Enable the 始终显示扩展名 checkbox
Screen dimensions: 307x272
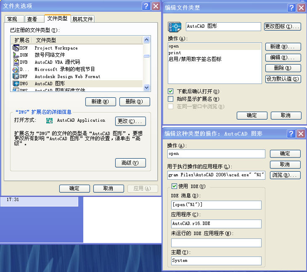pos(171,99)
